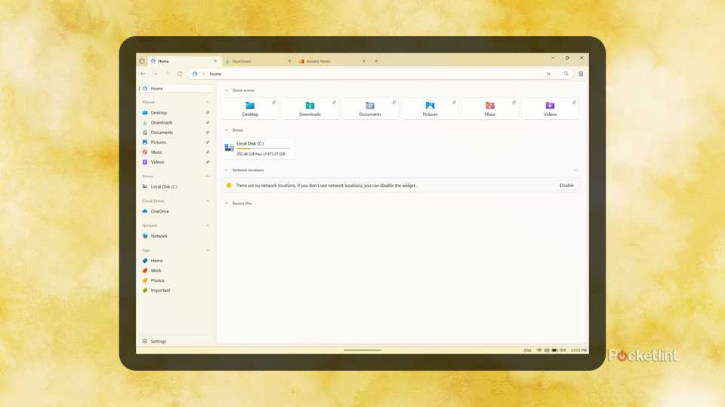Open Desktop folder card in Quick access
This screenshot has height=407, width=725.
pos(250,109)
